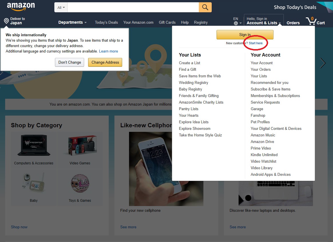Click Change Address button
The width and height of the screenshot is (333, 242).
coord(105,62)
